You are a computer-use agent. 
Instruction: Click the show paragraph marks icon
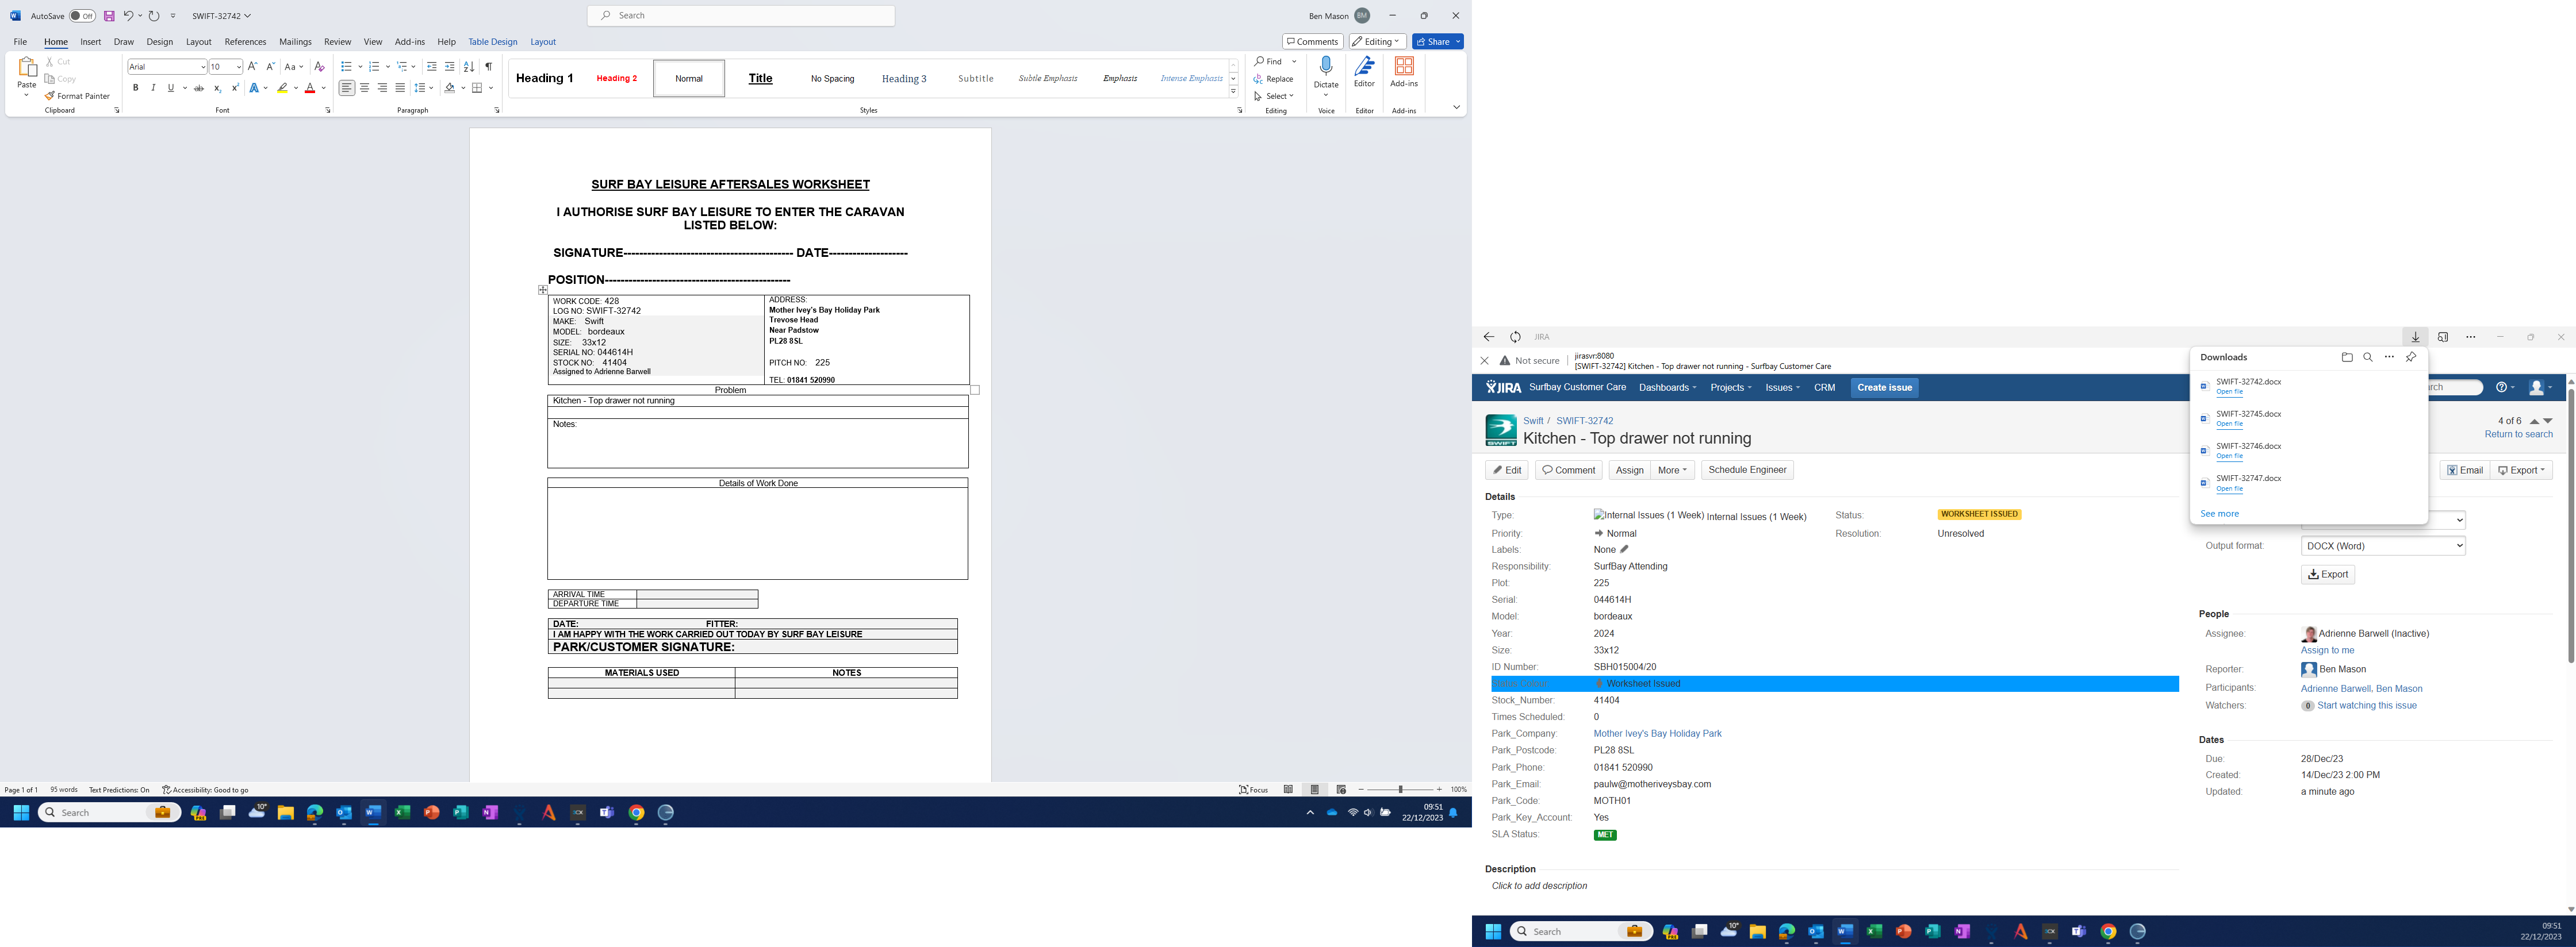click(489, 67)
